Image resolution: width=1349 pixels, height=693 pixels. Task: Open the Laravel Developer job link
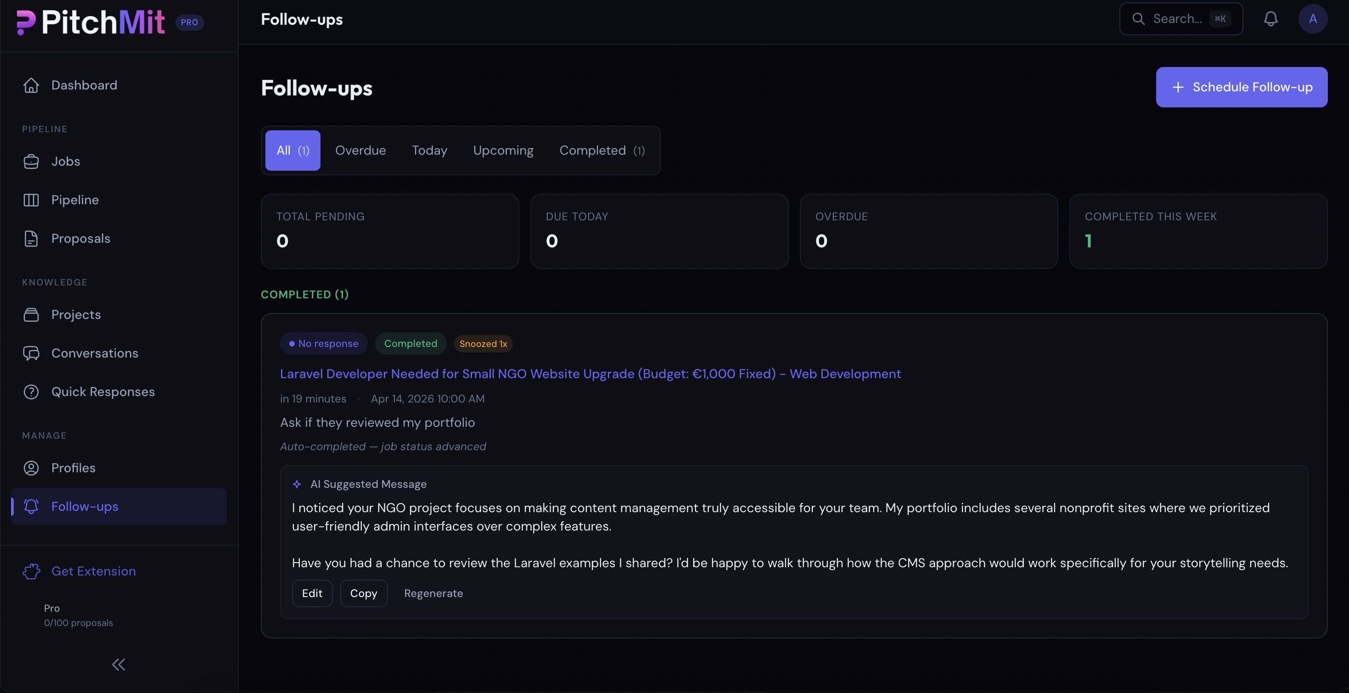[x=590, y=374]
